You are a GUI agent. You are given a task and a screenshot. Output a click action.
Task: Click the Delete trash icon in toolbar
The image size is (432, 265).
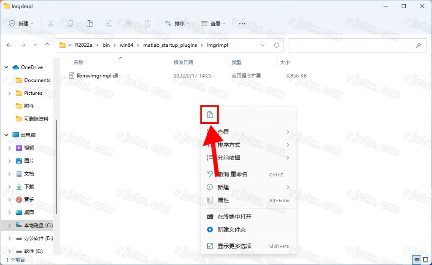[148, 24]
